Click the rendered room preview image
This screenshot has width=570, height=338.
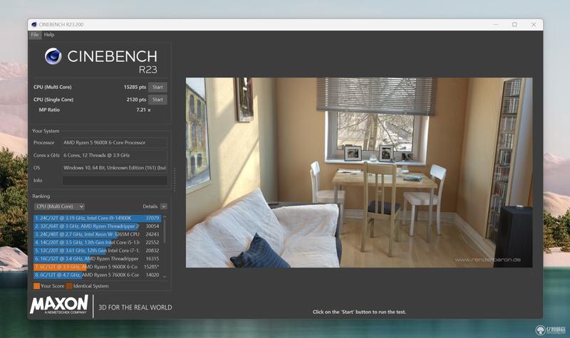click(359, 172)
